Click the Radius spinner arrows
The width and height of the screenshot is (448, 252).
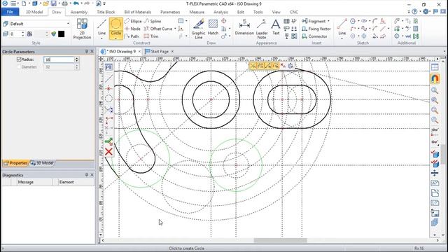tap(76, 59)
